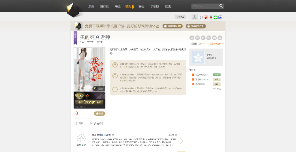Click the gray button left of avatar
This screenshot has height=152, width=296.
tap(180, 17)
